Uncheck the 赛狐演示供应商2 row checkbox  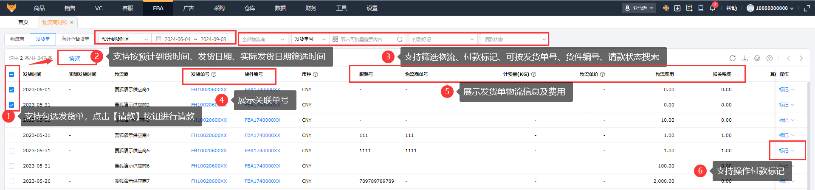(x=11, y=105)
